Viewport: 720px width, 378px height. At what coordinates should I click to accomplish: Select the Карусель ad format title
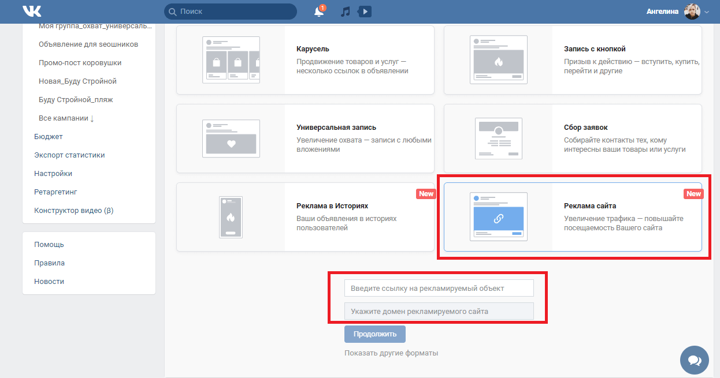click(x=313, y=49)
